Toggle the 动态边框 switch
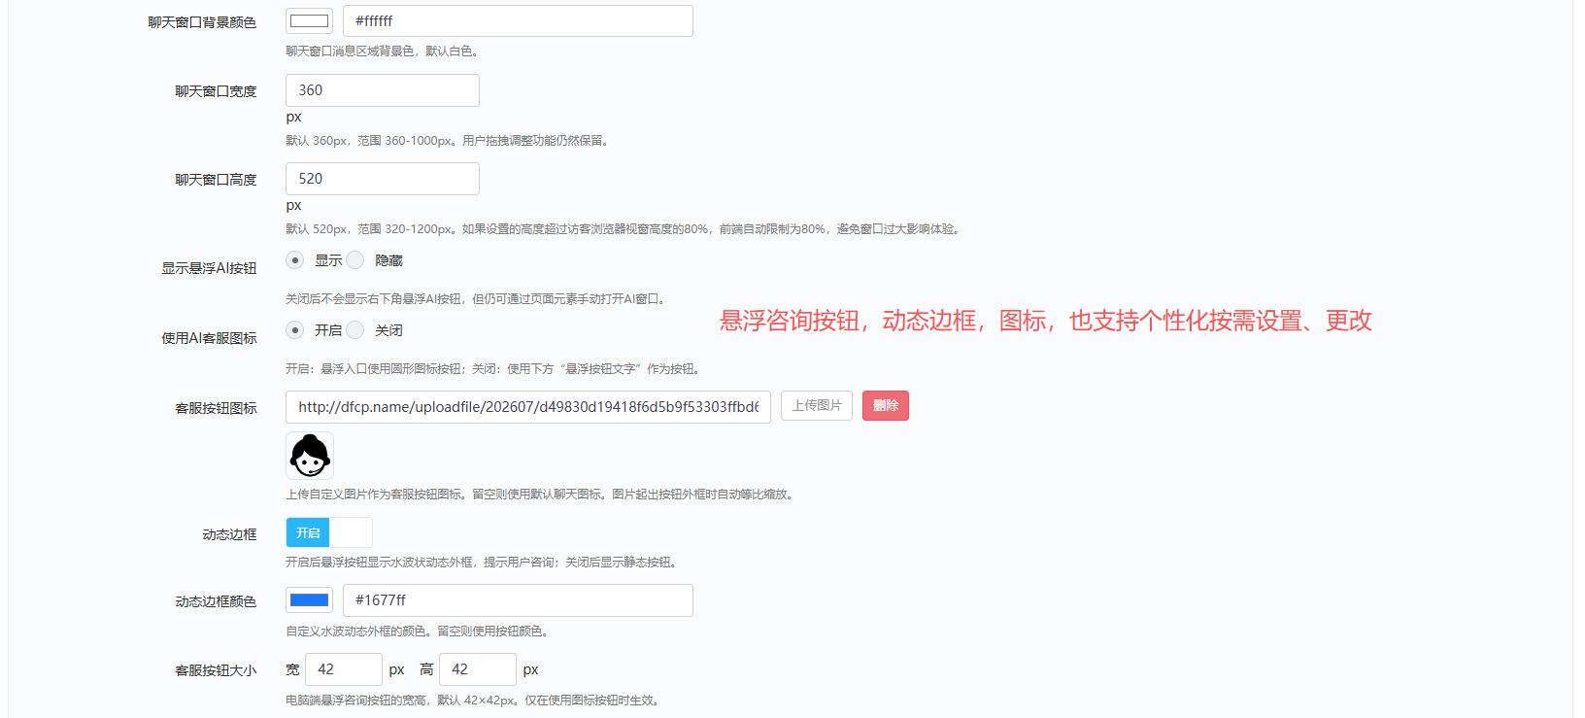This screenshot has width=1585, height=718. click(x=329, y=532)
